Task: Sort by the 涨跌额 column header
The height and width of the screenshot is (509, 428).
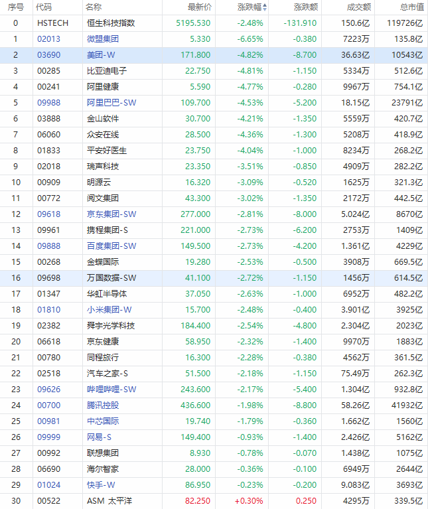Action: (x=306, y=7)
